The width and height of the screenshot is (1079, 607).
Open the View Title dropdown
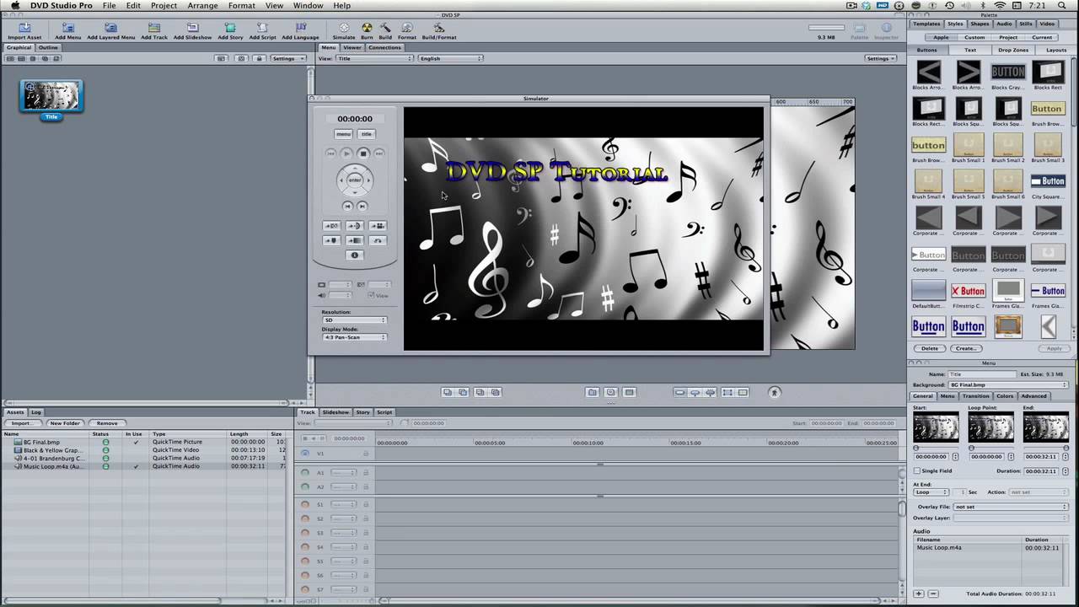click(x=375, y=58)
